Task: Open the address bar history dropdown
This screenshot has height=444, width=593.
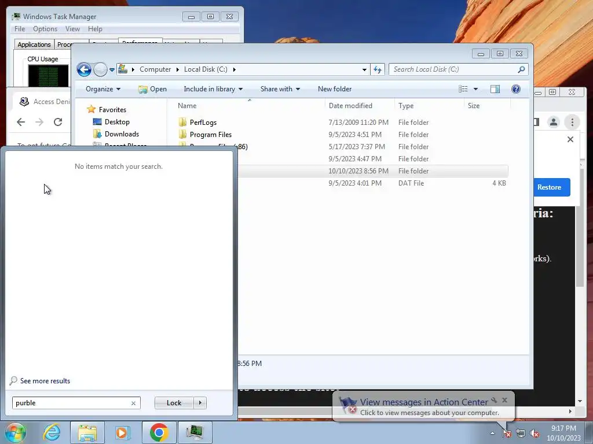Action: [x=364, y=69]
